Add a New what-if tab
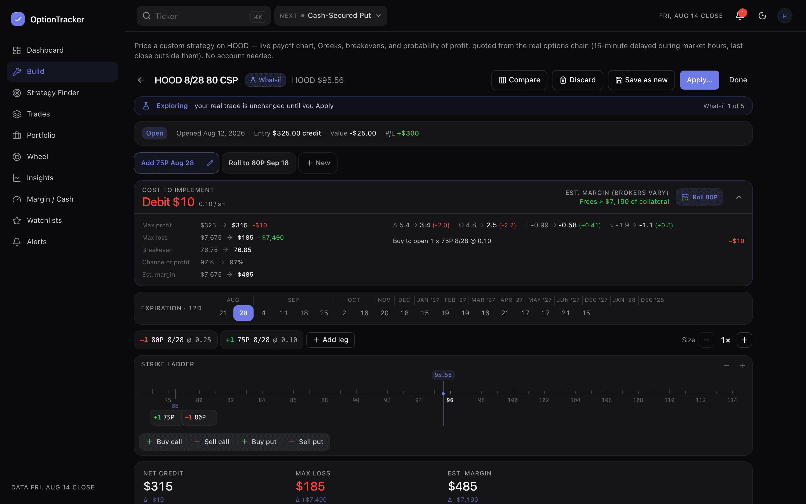Viewport: 806px width, 504px height. pos(318,163)
